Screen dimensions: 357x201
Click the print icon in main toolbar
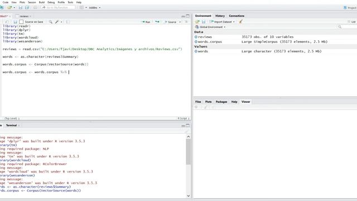[x=35, y=7]
